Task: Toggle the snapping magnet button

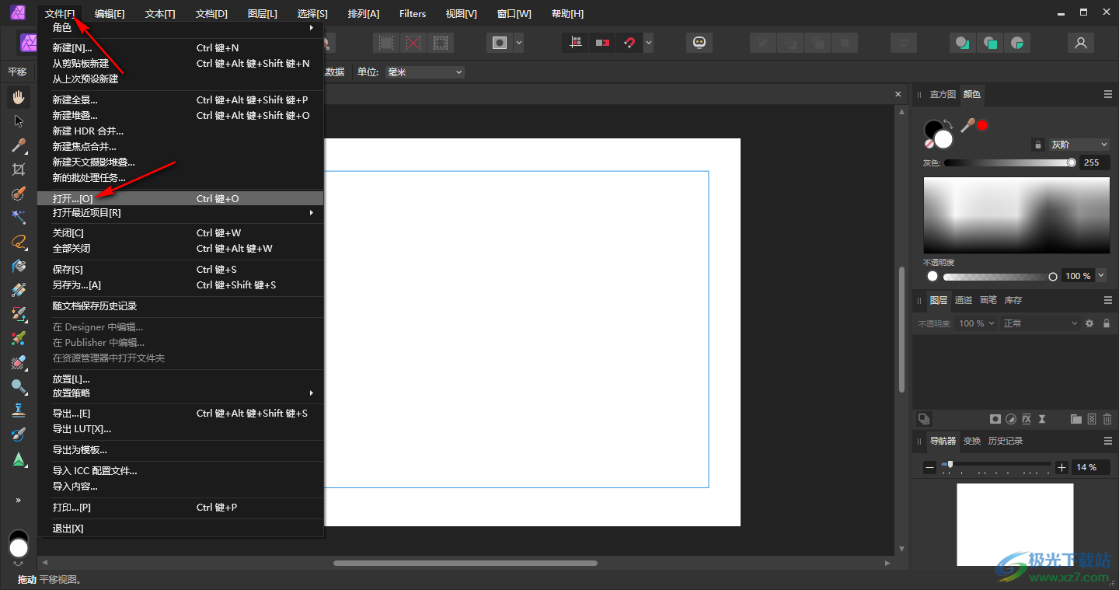Action: tap(629, 43)
